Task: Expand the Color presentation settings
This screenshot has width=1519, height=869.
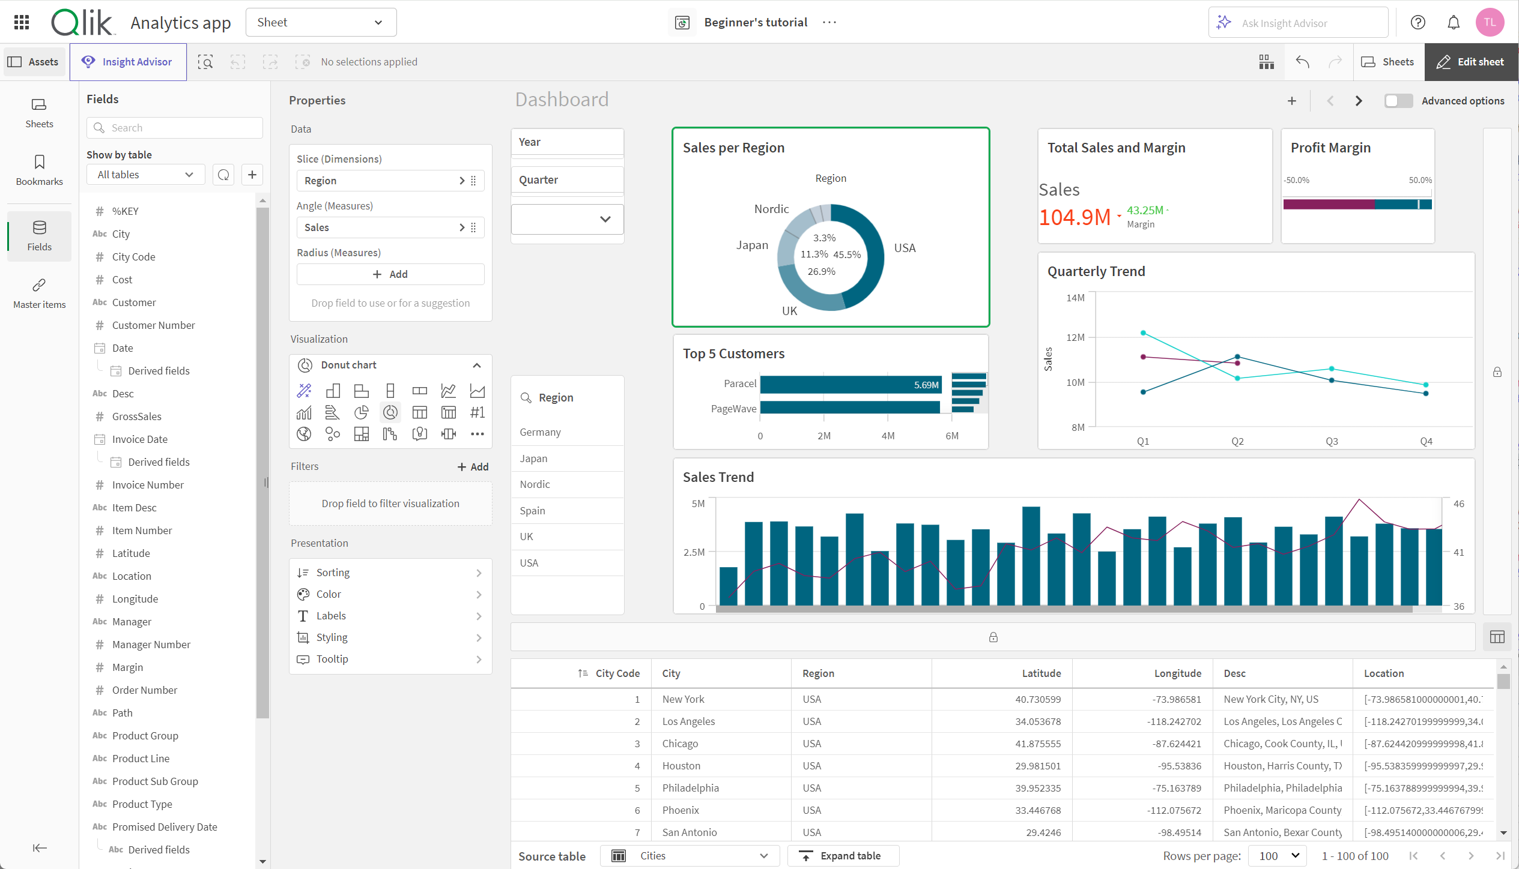Action: 390,594
